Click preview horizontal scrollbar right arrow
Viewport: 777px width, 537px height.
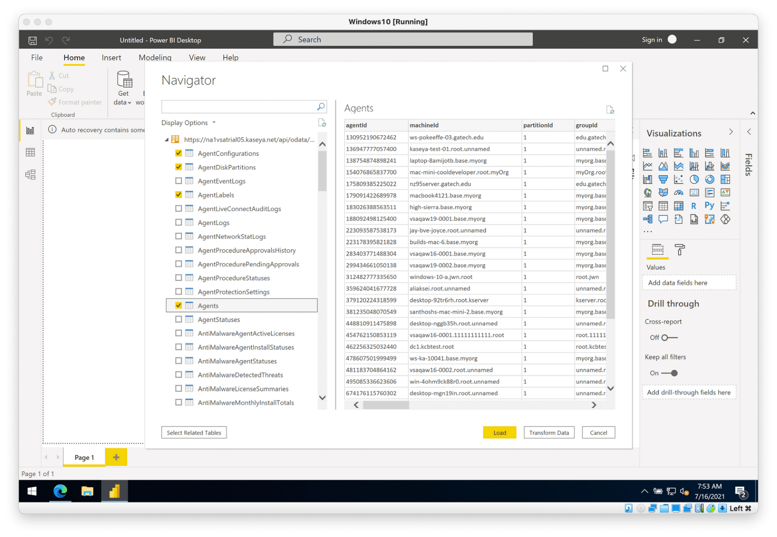click(x=593, y=405)
